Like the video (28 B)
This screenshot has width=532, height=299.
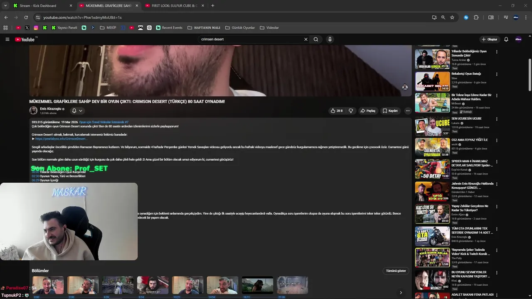tap(337, 111)
